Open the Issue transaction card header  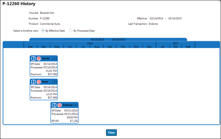[45, 82]
